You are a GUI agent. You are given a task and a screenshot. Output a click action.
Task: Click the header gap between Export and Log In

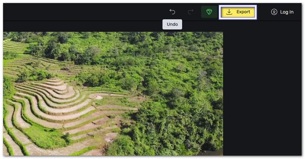[x=262, y=12]
